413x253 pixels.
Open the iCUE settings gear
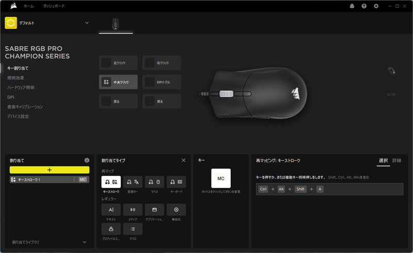pos(376,6)
